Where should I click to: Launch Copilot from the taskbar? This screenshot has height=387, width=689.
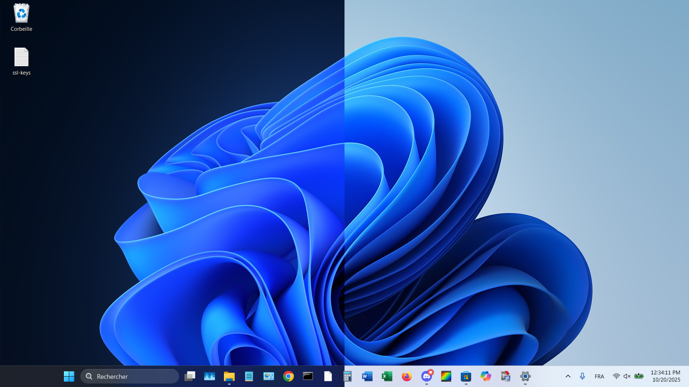485,376
